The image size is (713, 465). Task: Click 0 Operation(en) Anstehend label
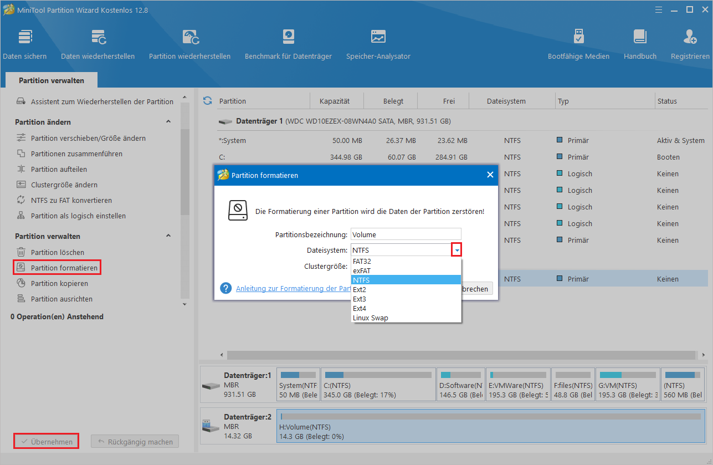57,316
